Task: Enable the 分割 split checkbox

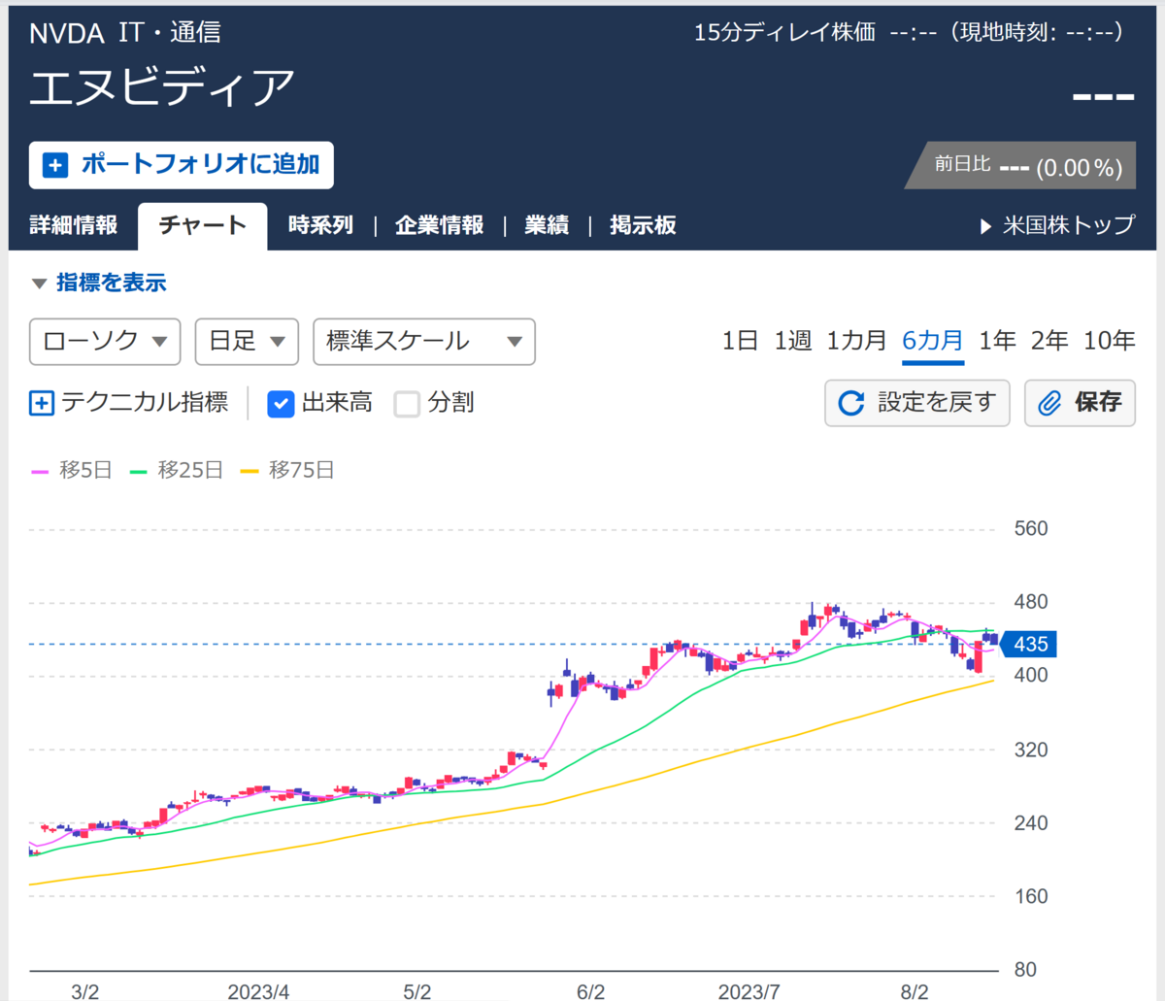Action: (x=407, y=403)
